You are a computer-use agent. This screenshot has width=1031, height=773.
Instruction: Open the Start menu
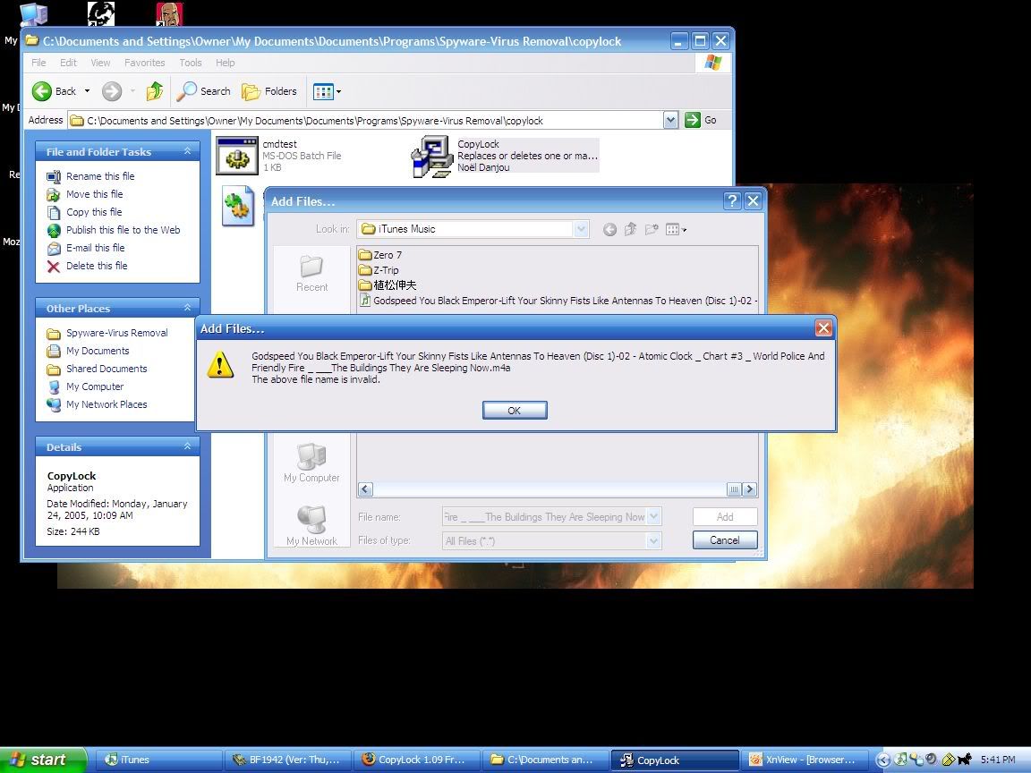[43, 760]
